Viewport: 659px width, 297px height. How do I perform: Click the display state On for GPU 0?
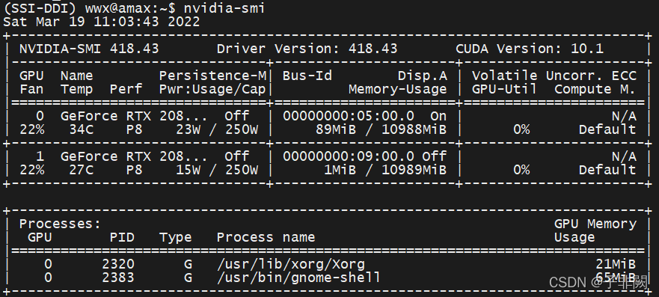[439, 116]
